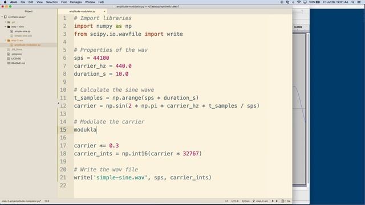
Task: Click line number 1 in gutter
Action: tap(64, 18)
